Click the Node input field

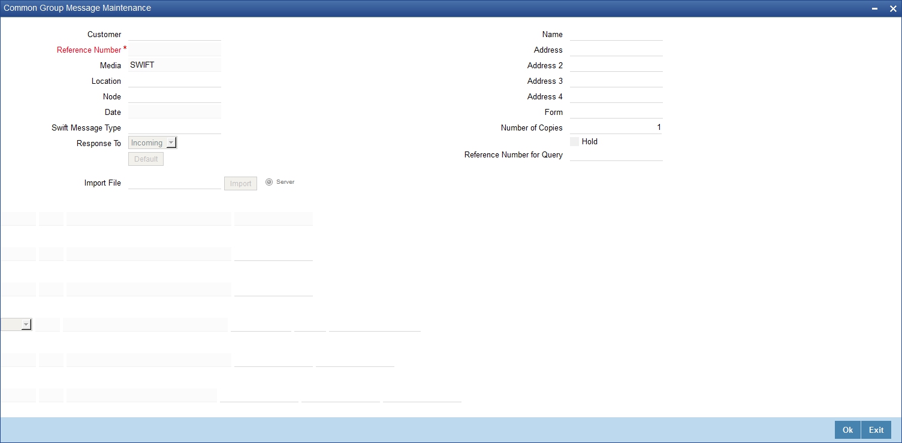(174, 96)
